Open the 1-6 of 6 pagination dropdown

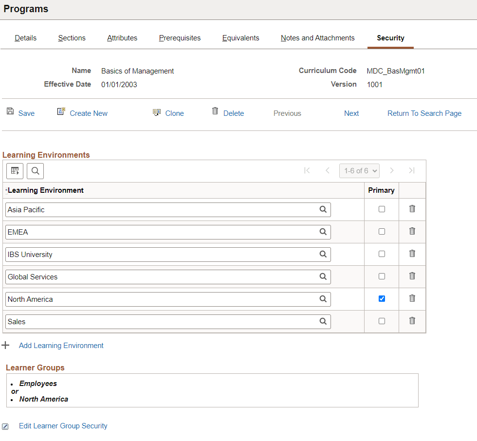tap(359, 170)
